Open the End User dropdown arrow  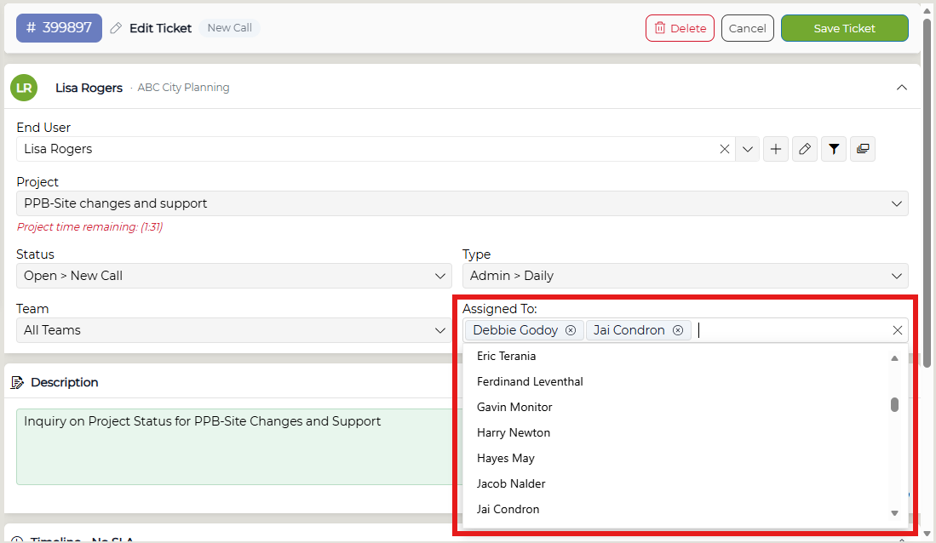748,149
